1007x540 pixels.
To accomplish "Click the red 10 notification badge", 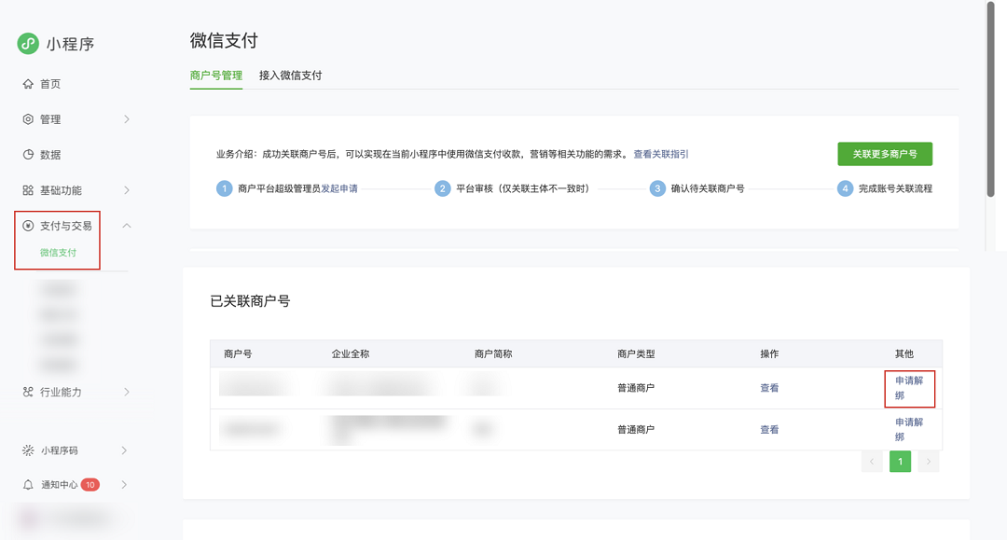I will [x=90, y=485].
